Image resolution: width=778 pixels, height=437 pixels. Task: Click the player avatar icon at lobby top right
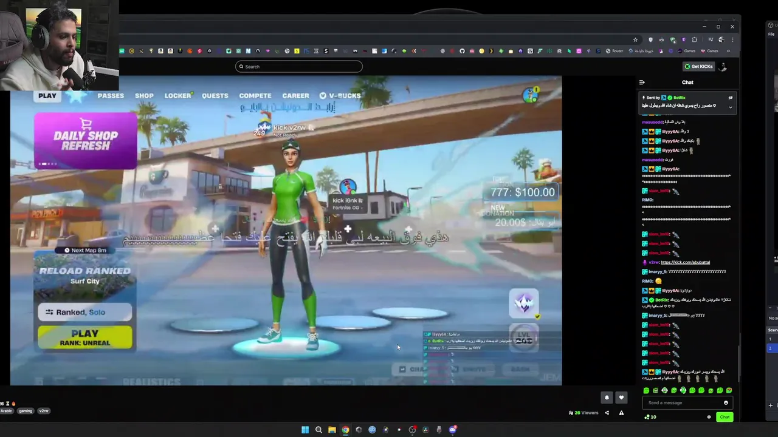(x=531, y=95)
